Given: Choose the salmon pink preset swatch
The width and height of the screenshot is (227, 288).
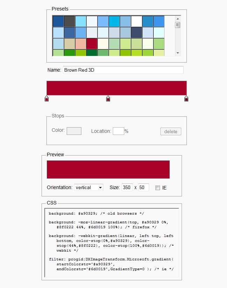Looking at the screenshot, I should pos(81,44).
